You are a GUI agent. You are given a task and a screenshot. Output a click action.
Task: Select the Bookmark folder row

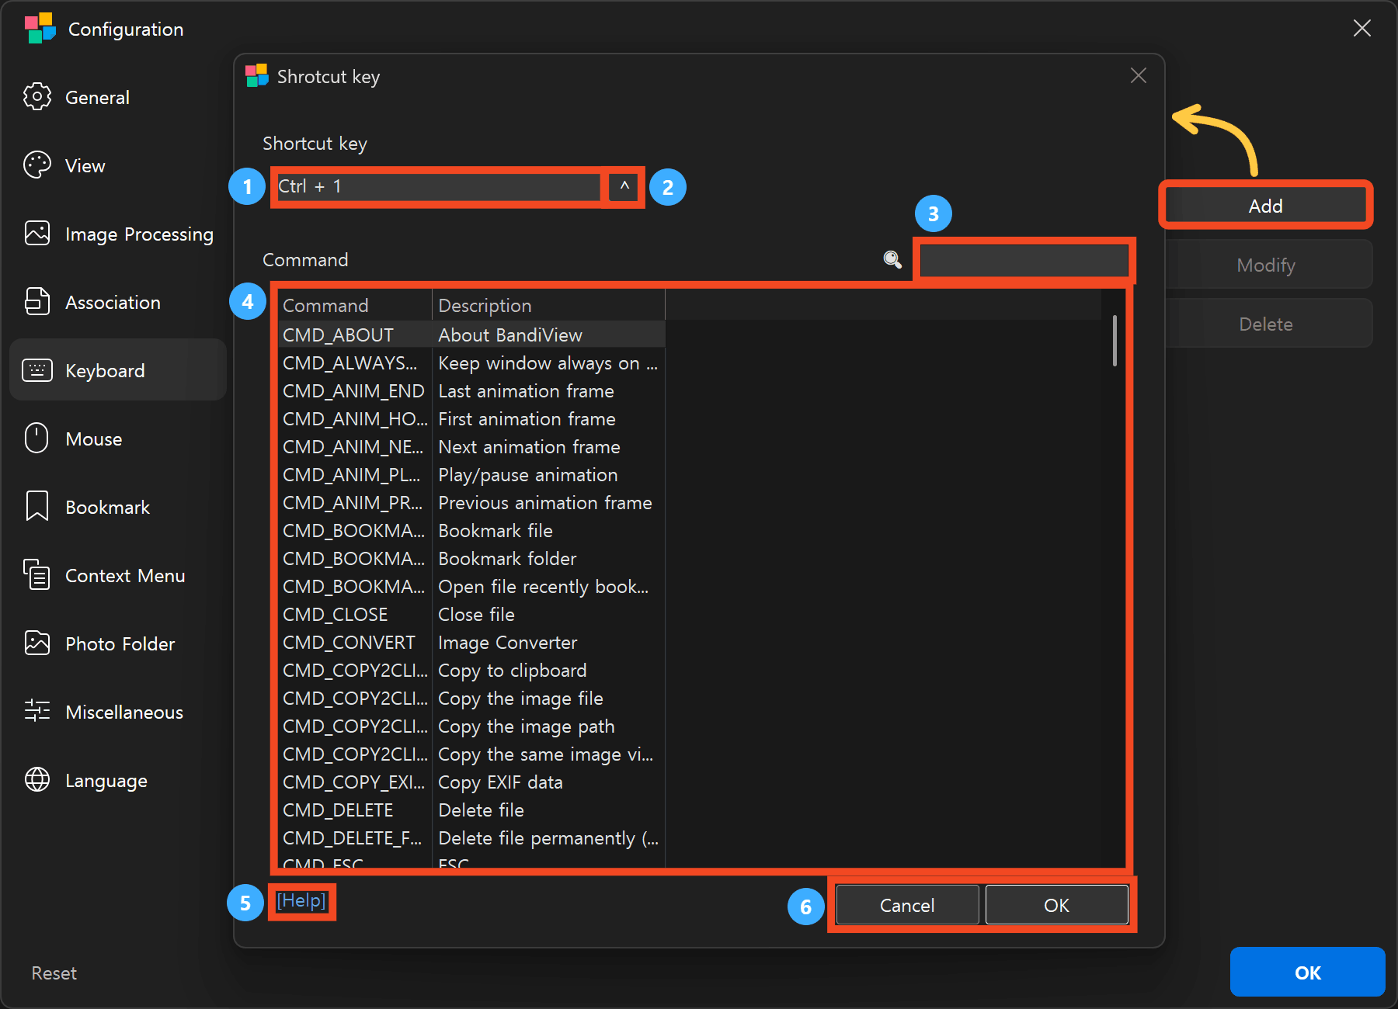tap(471, 559)
